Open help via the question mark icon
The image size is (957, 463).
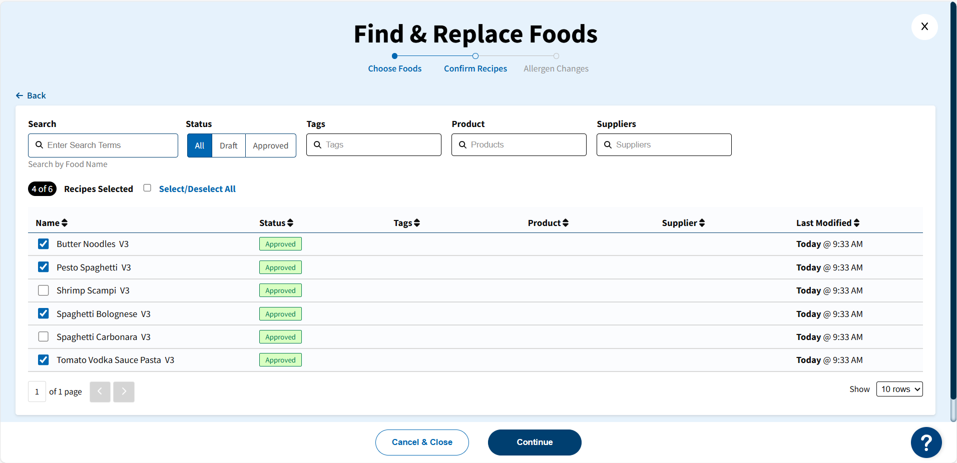point(925,442)
